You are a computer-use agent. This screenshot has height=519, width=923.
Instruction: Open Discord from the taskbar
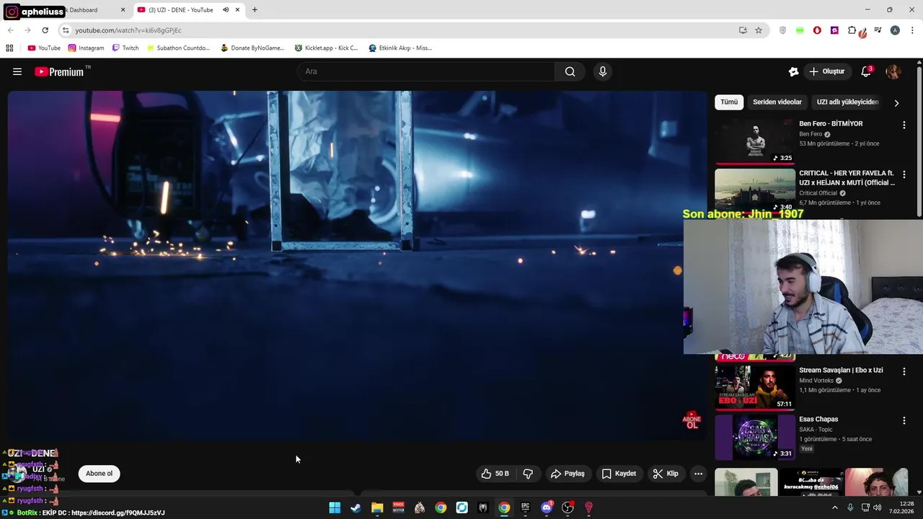tap(547, 507)
